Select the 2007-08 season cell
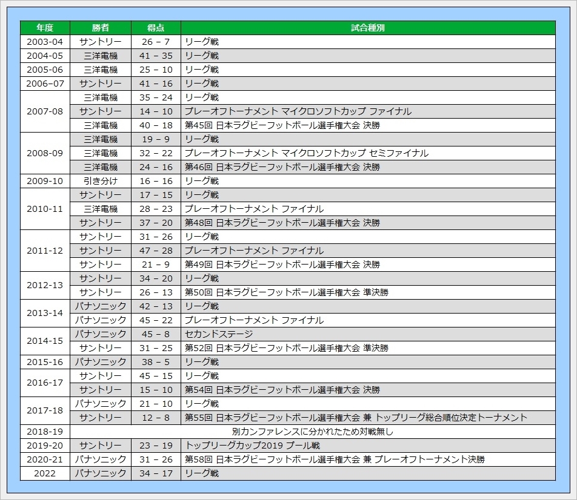The image size is (577, 500). 45,111
